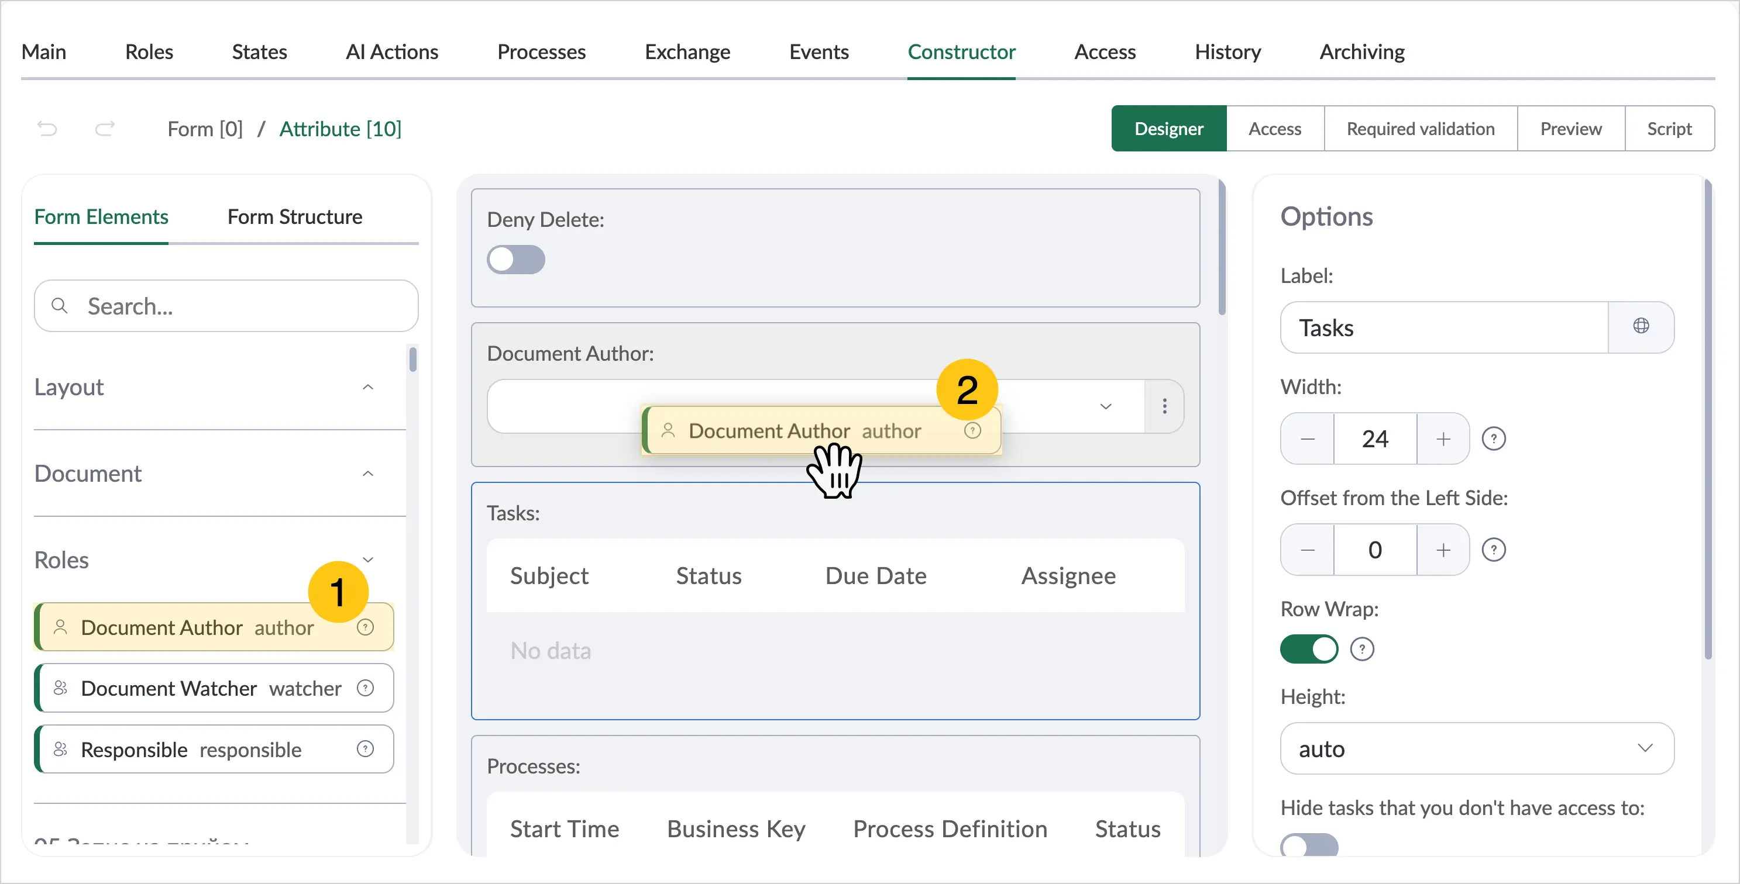This screenshot has height=884, width=1740.
Task: Click the Options panel scrollbar
Action: [1708, 419]
